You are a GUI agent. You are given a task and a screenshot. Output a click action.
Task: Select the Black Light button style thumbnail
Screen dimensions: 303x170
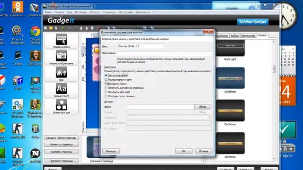[230, 48]
